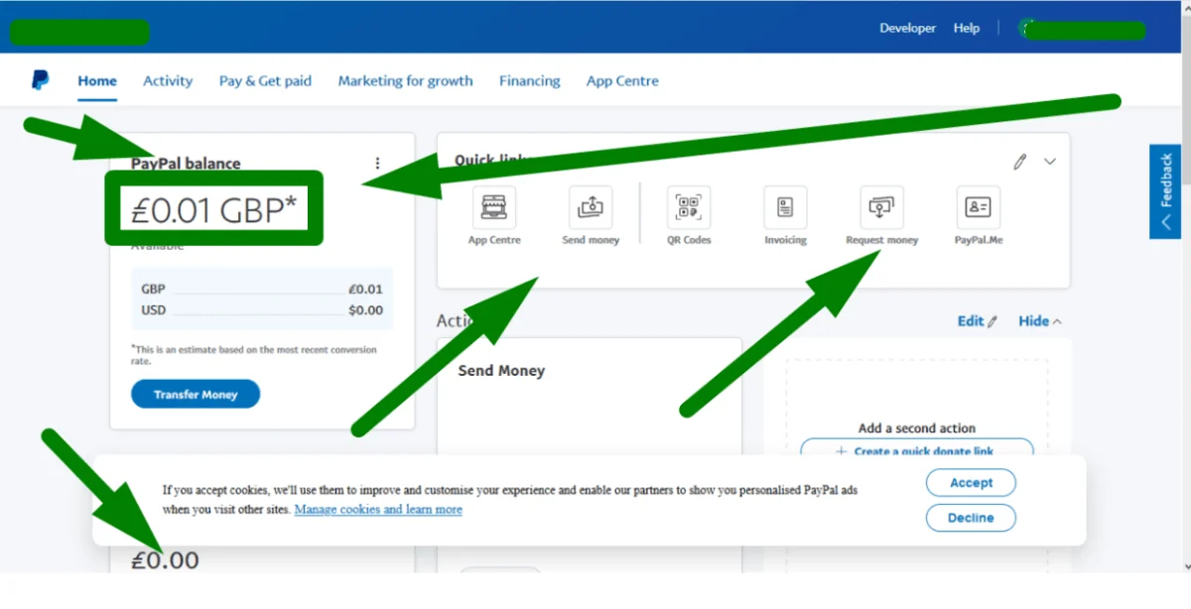Viewport: 1191px width, 609px height.
Task: Open Manage cookies and learn more link
Action: coord(378,509)
